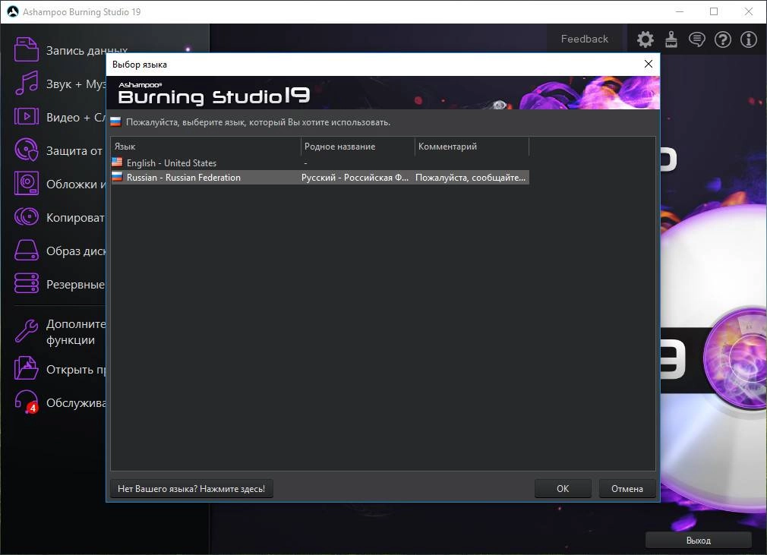Click the Отмена button
This screenshot has width=767, height=555.
(627, 488)
